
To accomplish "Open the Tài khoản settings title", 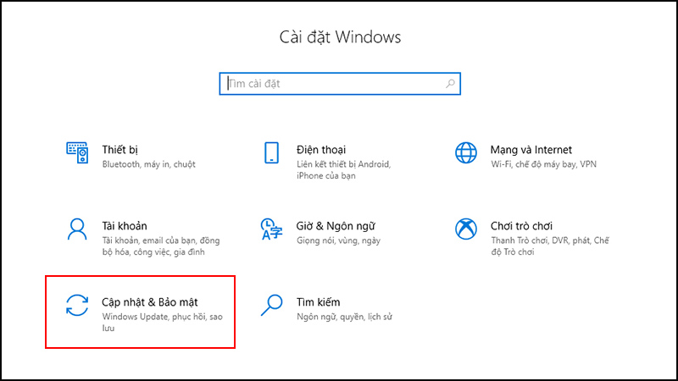I will click(x=125, y=226).
